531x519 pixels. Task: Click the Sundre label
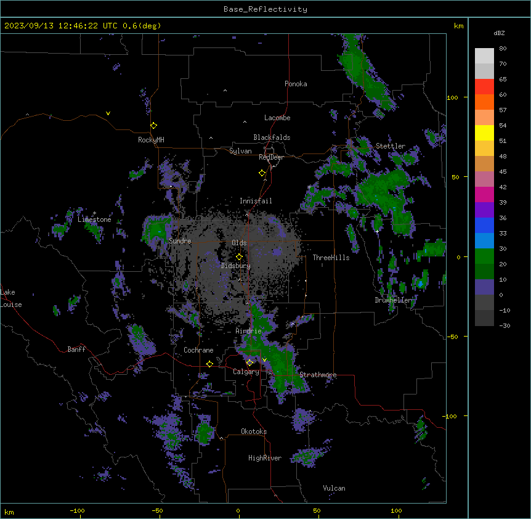180,241
